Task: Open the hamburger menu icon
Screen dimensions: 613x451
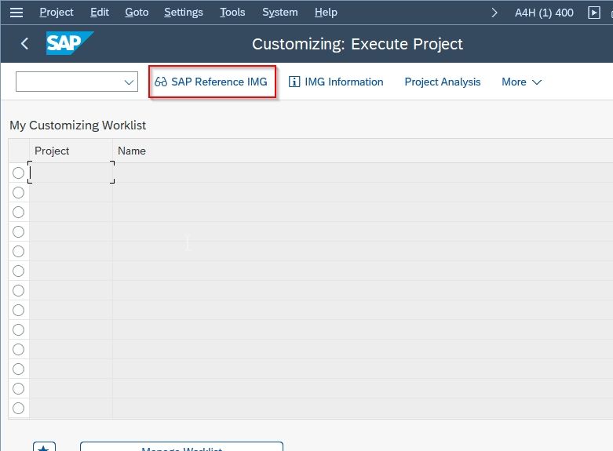Action: click(x=16, y=13)
